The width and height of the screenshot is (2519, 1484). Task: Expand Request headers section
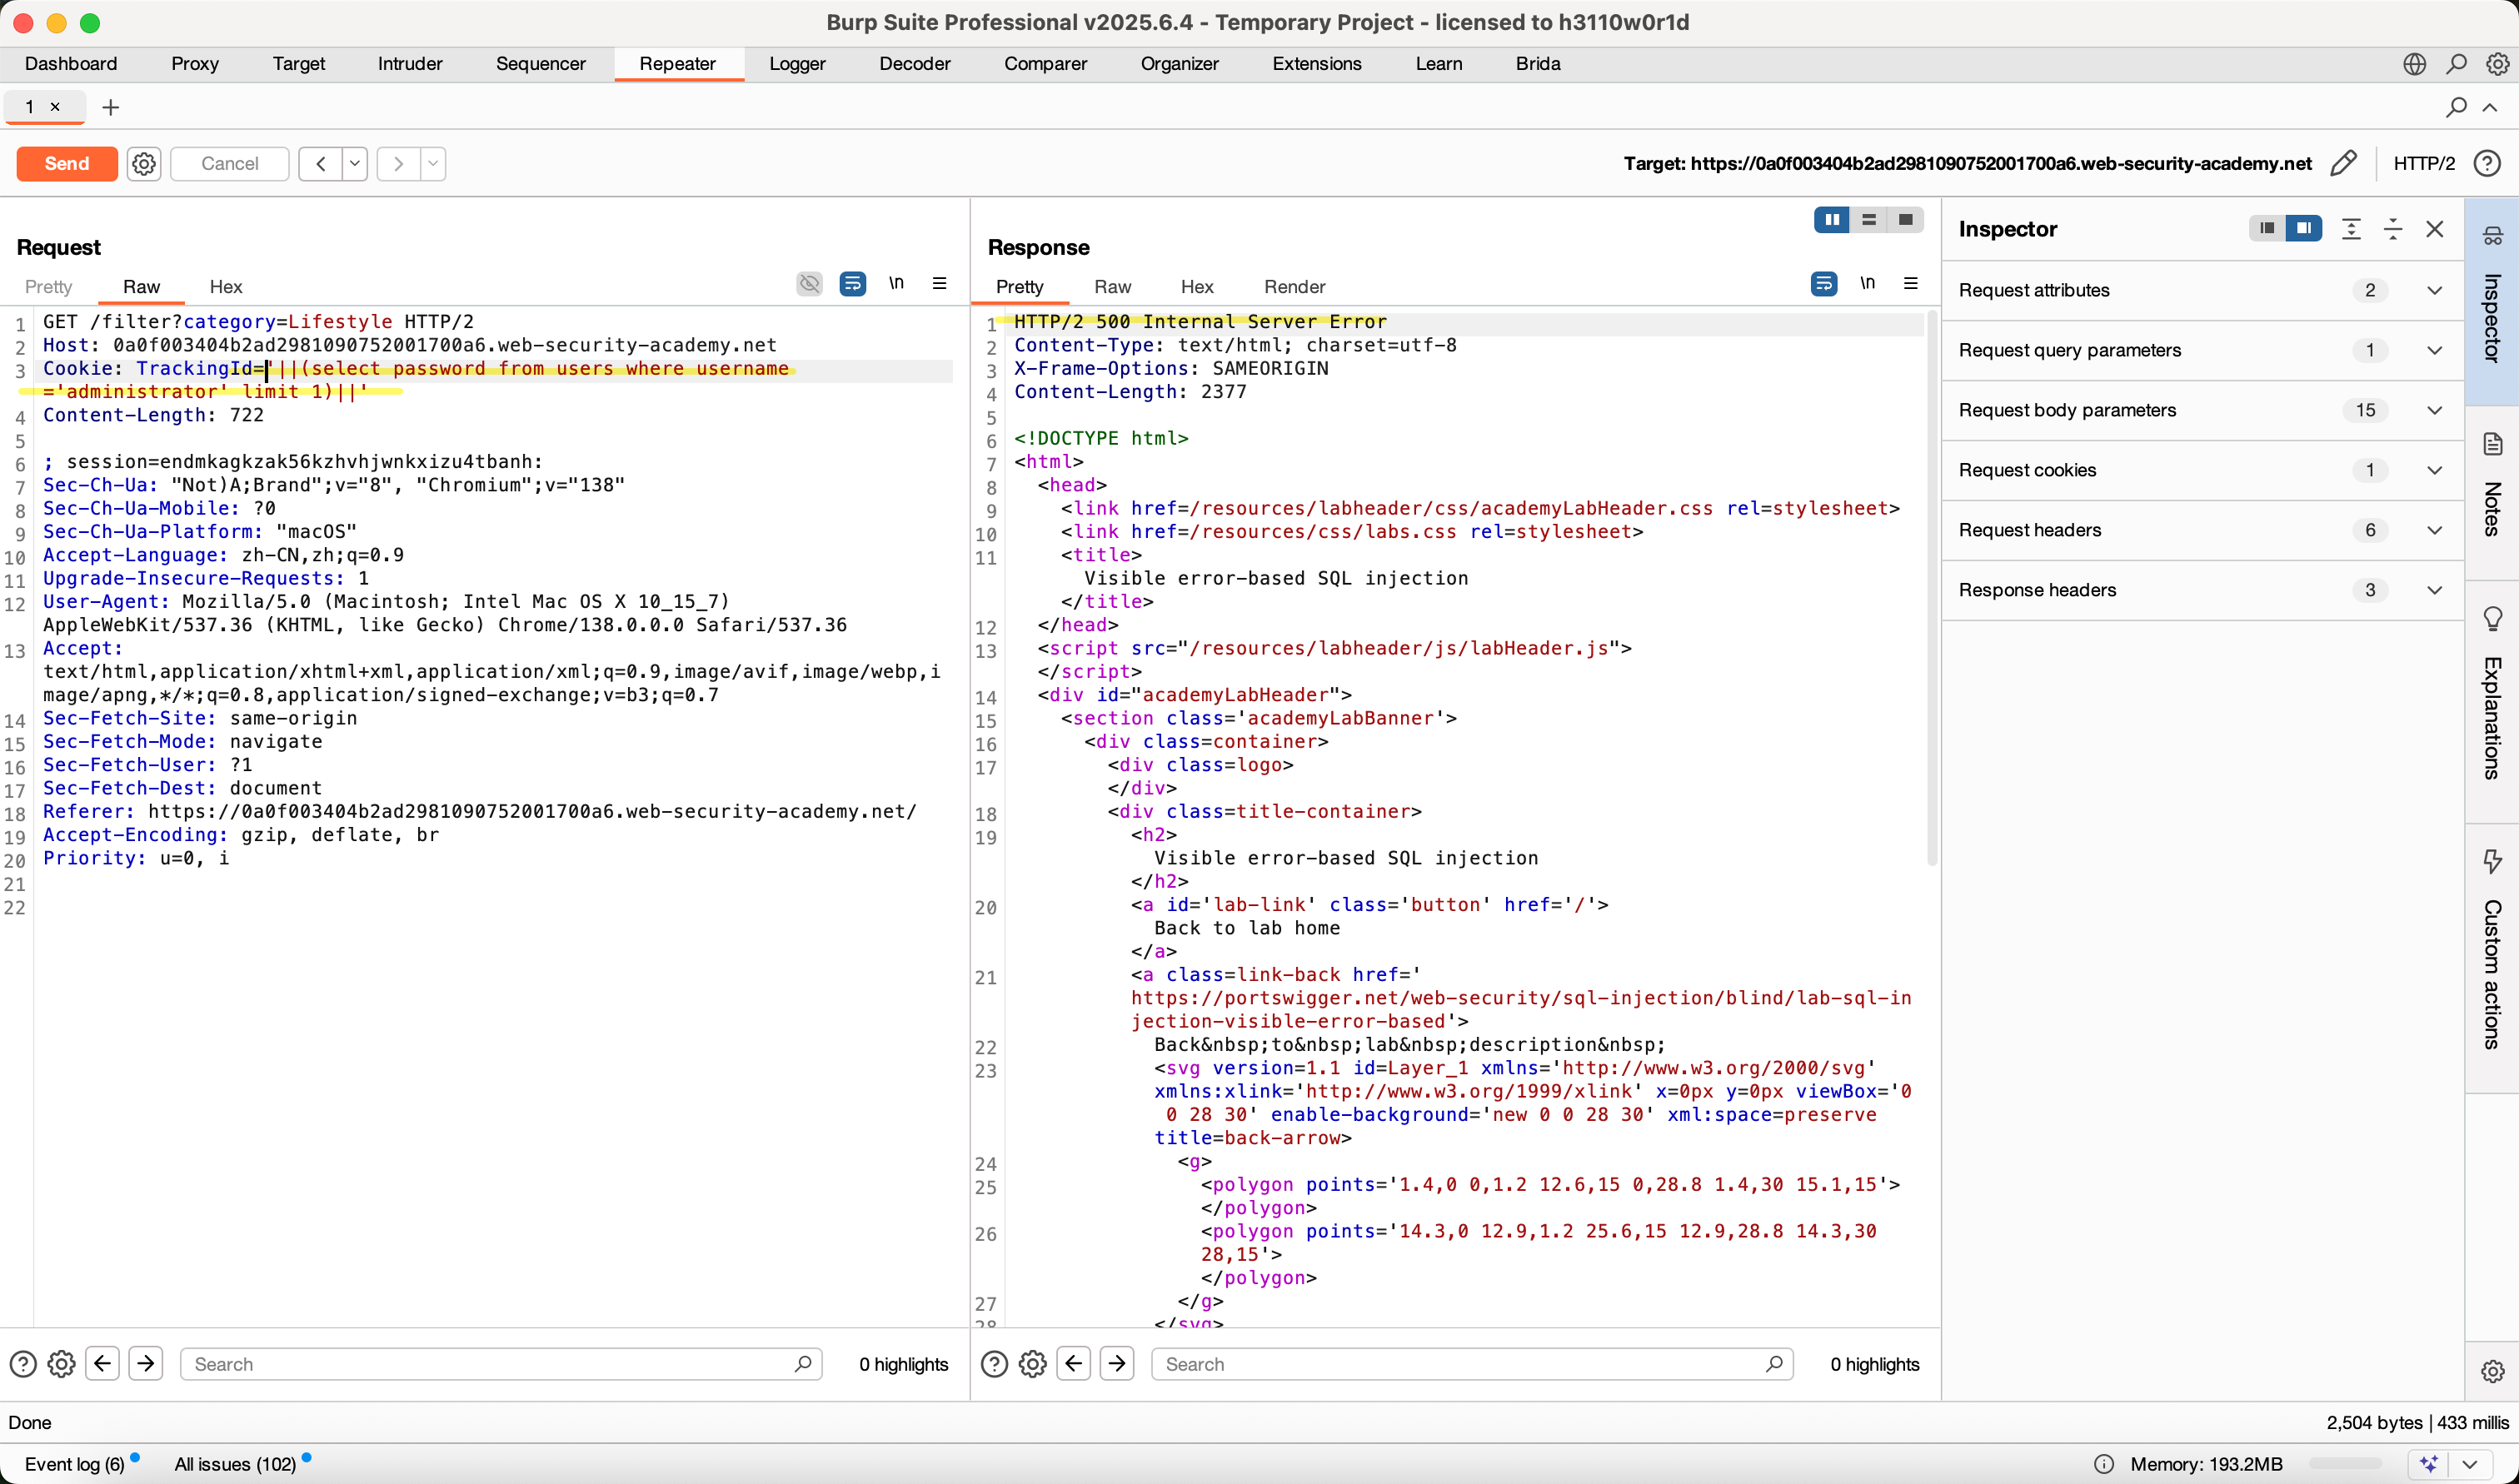(x=2202, y=530)
